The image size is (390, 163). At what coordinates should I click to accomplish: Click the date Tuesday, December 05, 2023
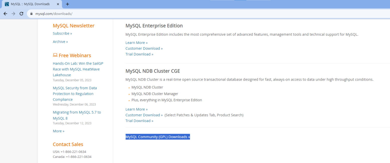[72, 80]
